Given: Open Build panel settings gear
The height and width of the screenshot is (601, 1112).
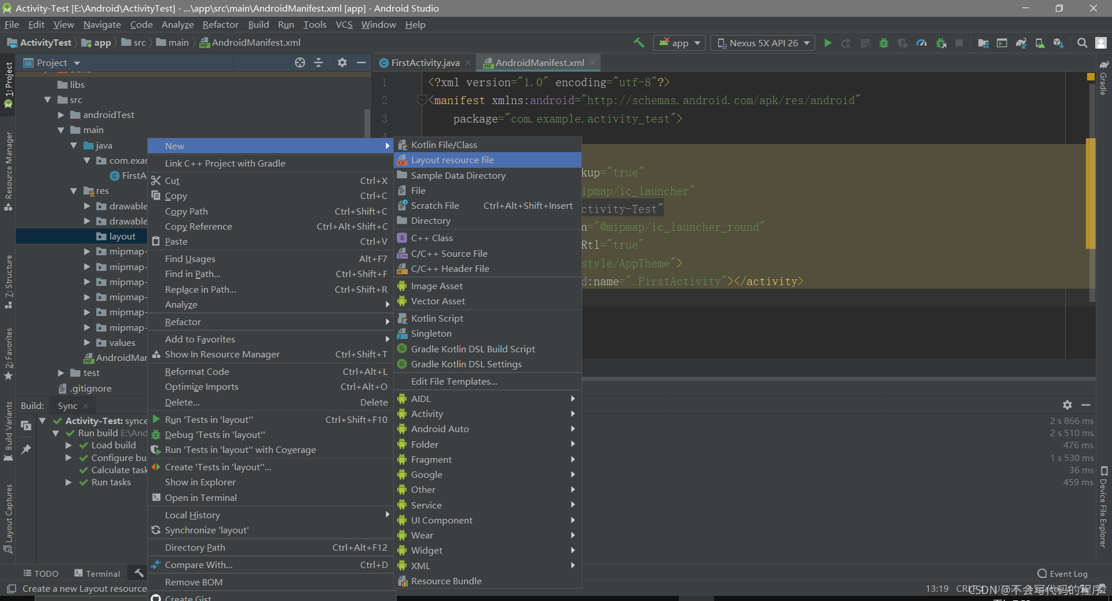Looking at the screenshot, I should (1067, 405).
